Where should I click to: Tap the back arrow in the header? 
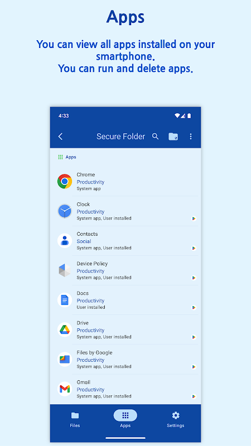tap(60, 137)
